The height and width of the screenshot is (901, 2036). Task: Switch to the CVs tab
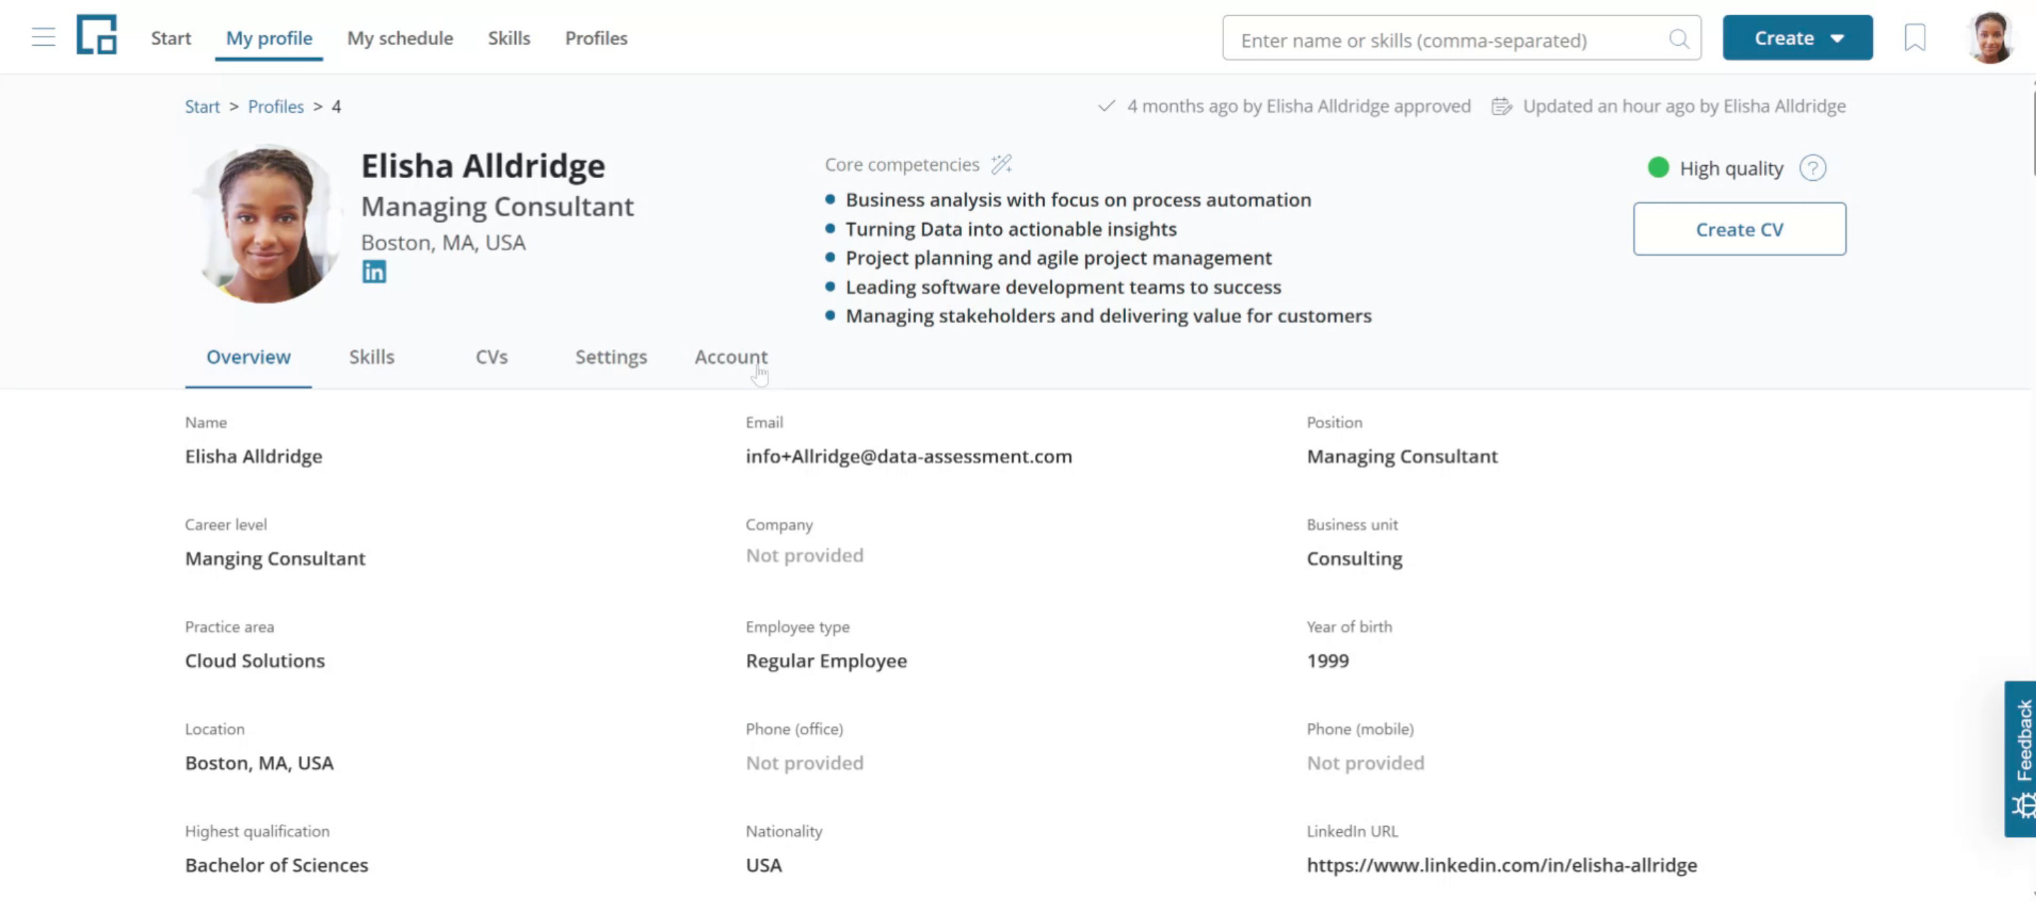491,357
